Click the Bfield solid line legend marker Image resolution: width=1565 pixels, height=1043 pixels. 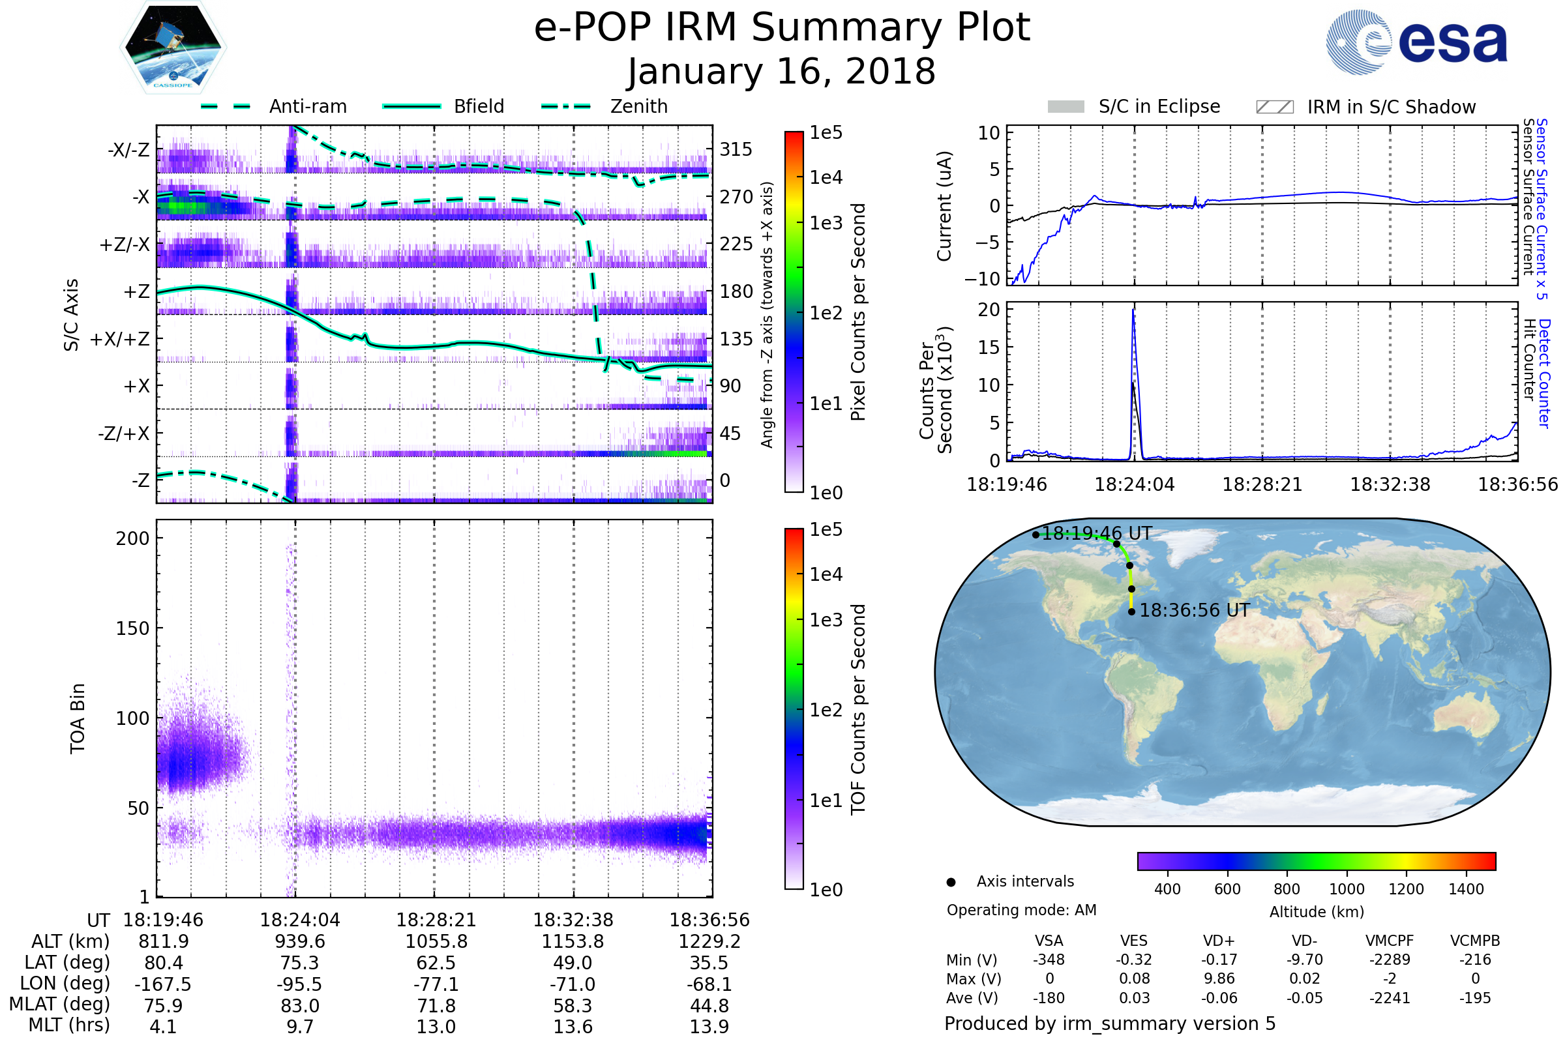411,106
